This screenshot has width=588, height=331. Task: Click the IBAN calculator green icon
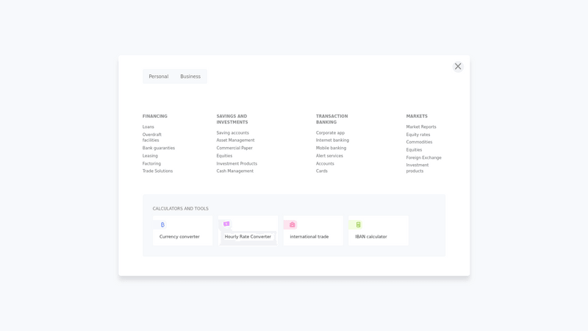[x=358, y=225]
